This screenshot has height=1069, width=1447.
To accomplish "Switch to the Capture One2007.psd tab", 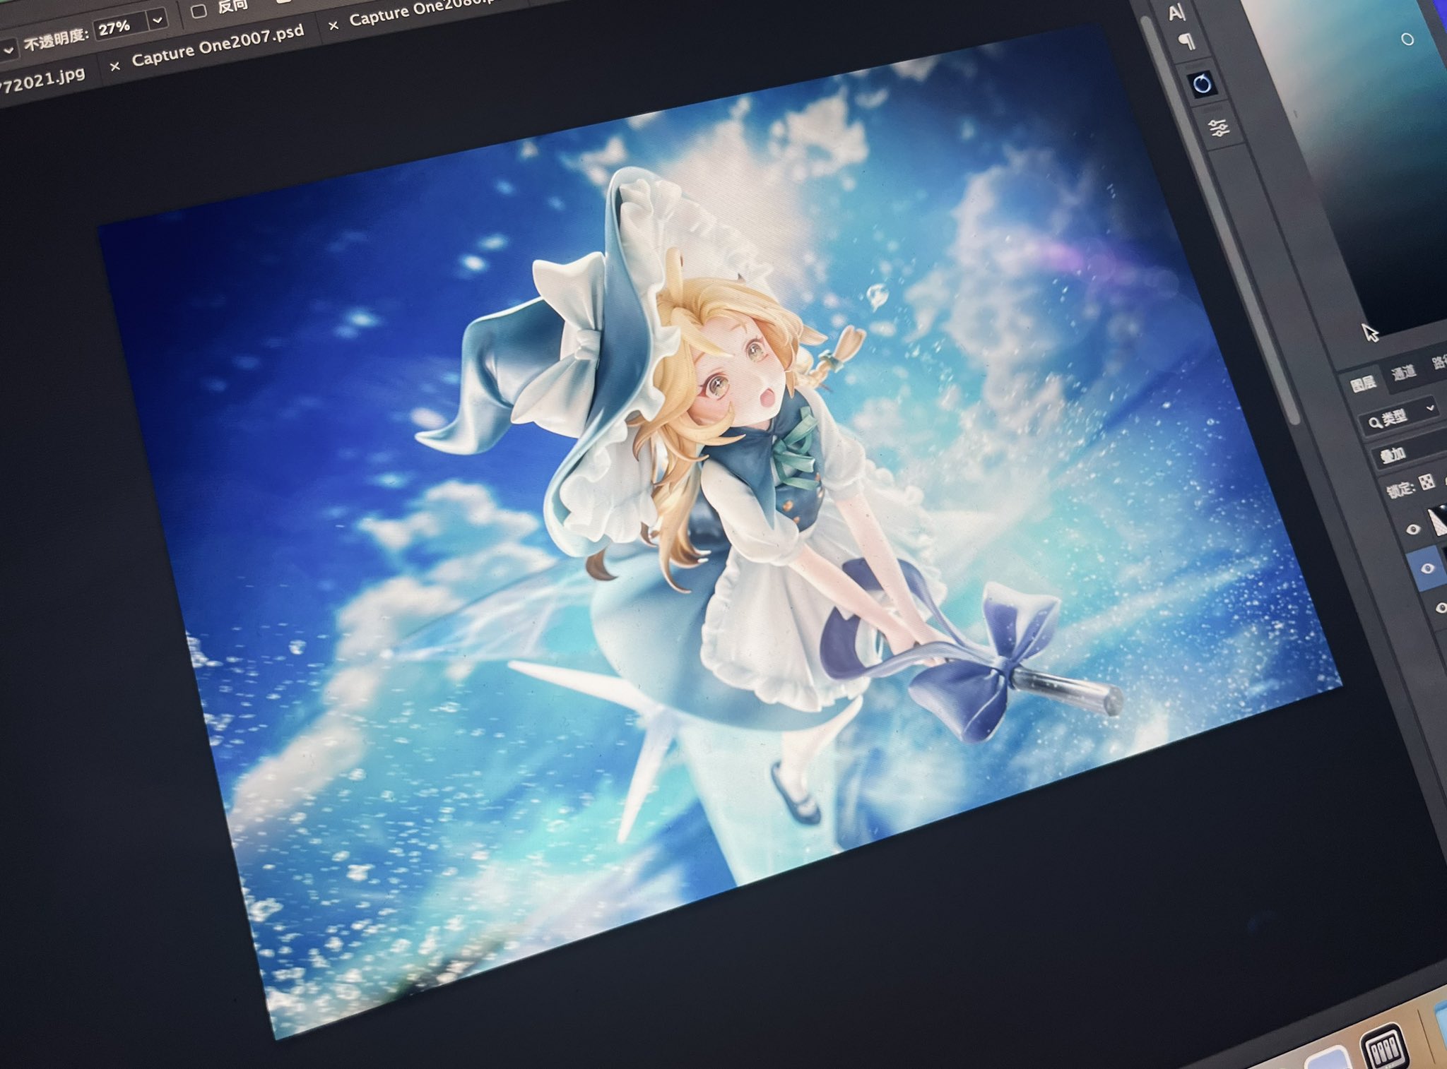I will click(218, 44).
